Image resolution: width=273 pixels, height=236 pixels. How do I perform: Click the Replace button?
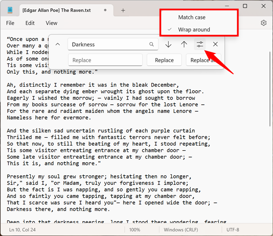164,60
